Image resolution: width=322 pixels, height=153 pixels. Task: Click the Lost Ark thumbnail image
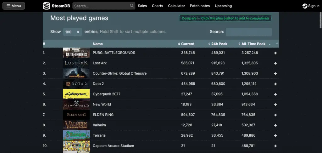tap(76, 63)
